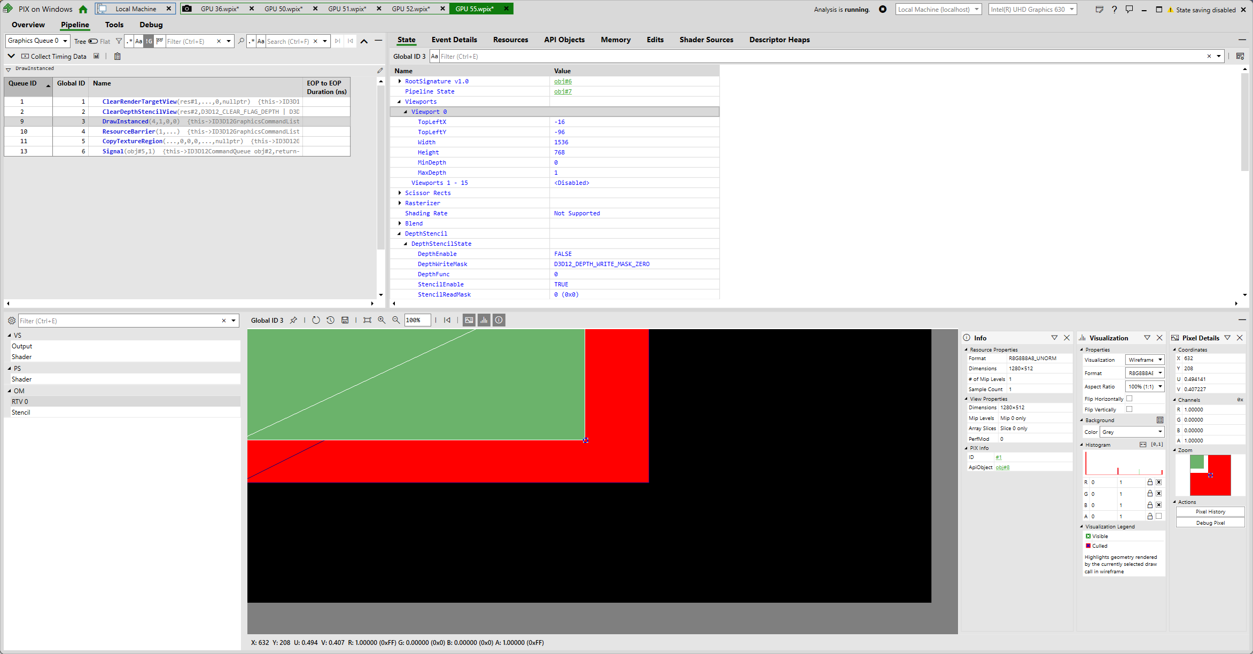Image resolution: width=1253 pixels, height=654 pixels.
Task: Collapse the Viewport 0 tree entry
Action: (x=406, y=112)
